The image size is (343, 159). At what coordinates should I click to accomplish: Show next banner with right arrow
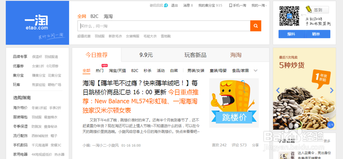(332, 90)
